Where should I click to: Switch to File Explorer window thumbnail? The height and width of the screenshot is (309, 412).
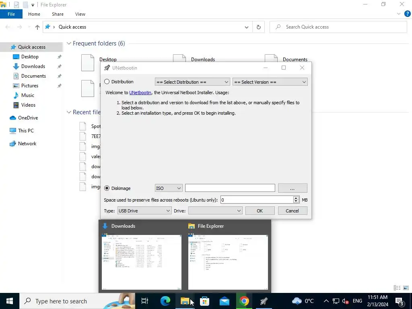point(228,262)
